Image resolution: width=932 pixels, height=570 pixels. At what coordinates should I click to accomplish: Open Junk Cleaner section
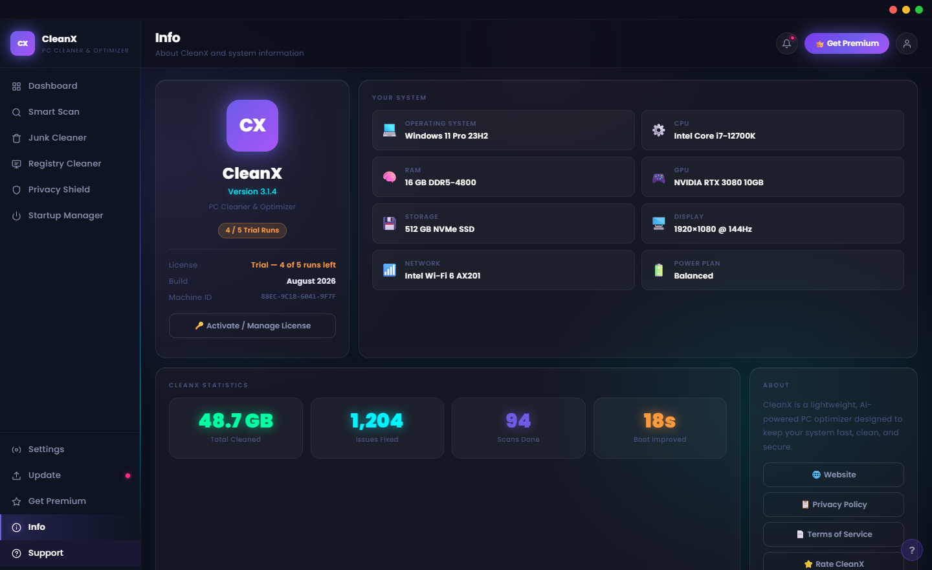pos(70,138)
